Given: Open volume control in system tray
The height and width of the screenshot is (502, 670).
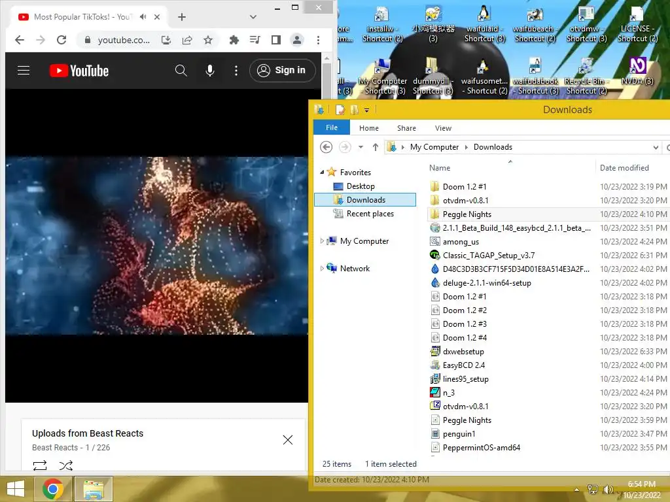Looking at the screenshot, I should coord(608,489).
